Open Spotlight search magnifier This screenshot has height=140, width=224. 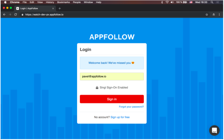pyautogui.click(x=212, y=2)
